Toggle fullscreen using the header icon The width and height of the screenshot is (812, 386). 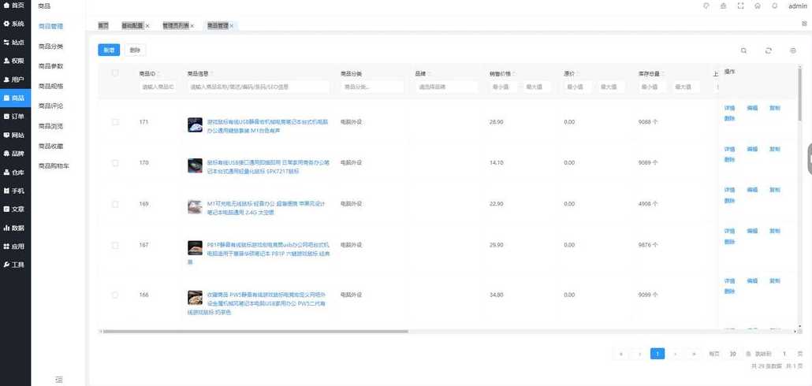740,6
